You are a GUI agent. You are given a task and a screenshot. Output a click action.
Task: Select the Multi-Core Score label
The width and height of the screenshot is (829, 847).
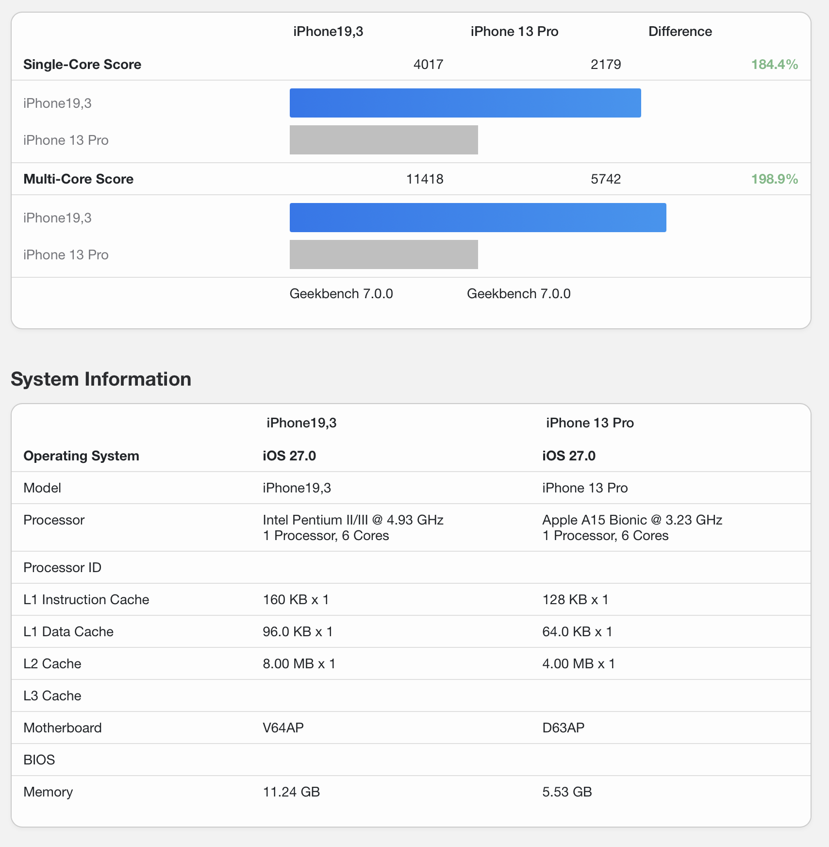coord(78,179)
